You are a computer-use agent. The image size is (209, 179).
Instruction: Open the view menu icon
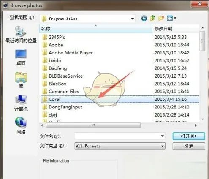pos(170,18)
